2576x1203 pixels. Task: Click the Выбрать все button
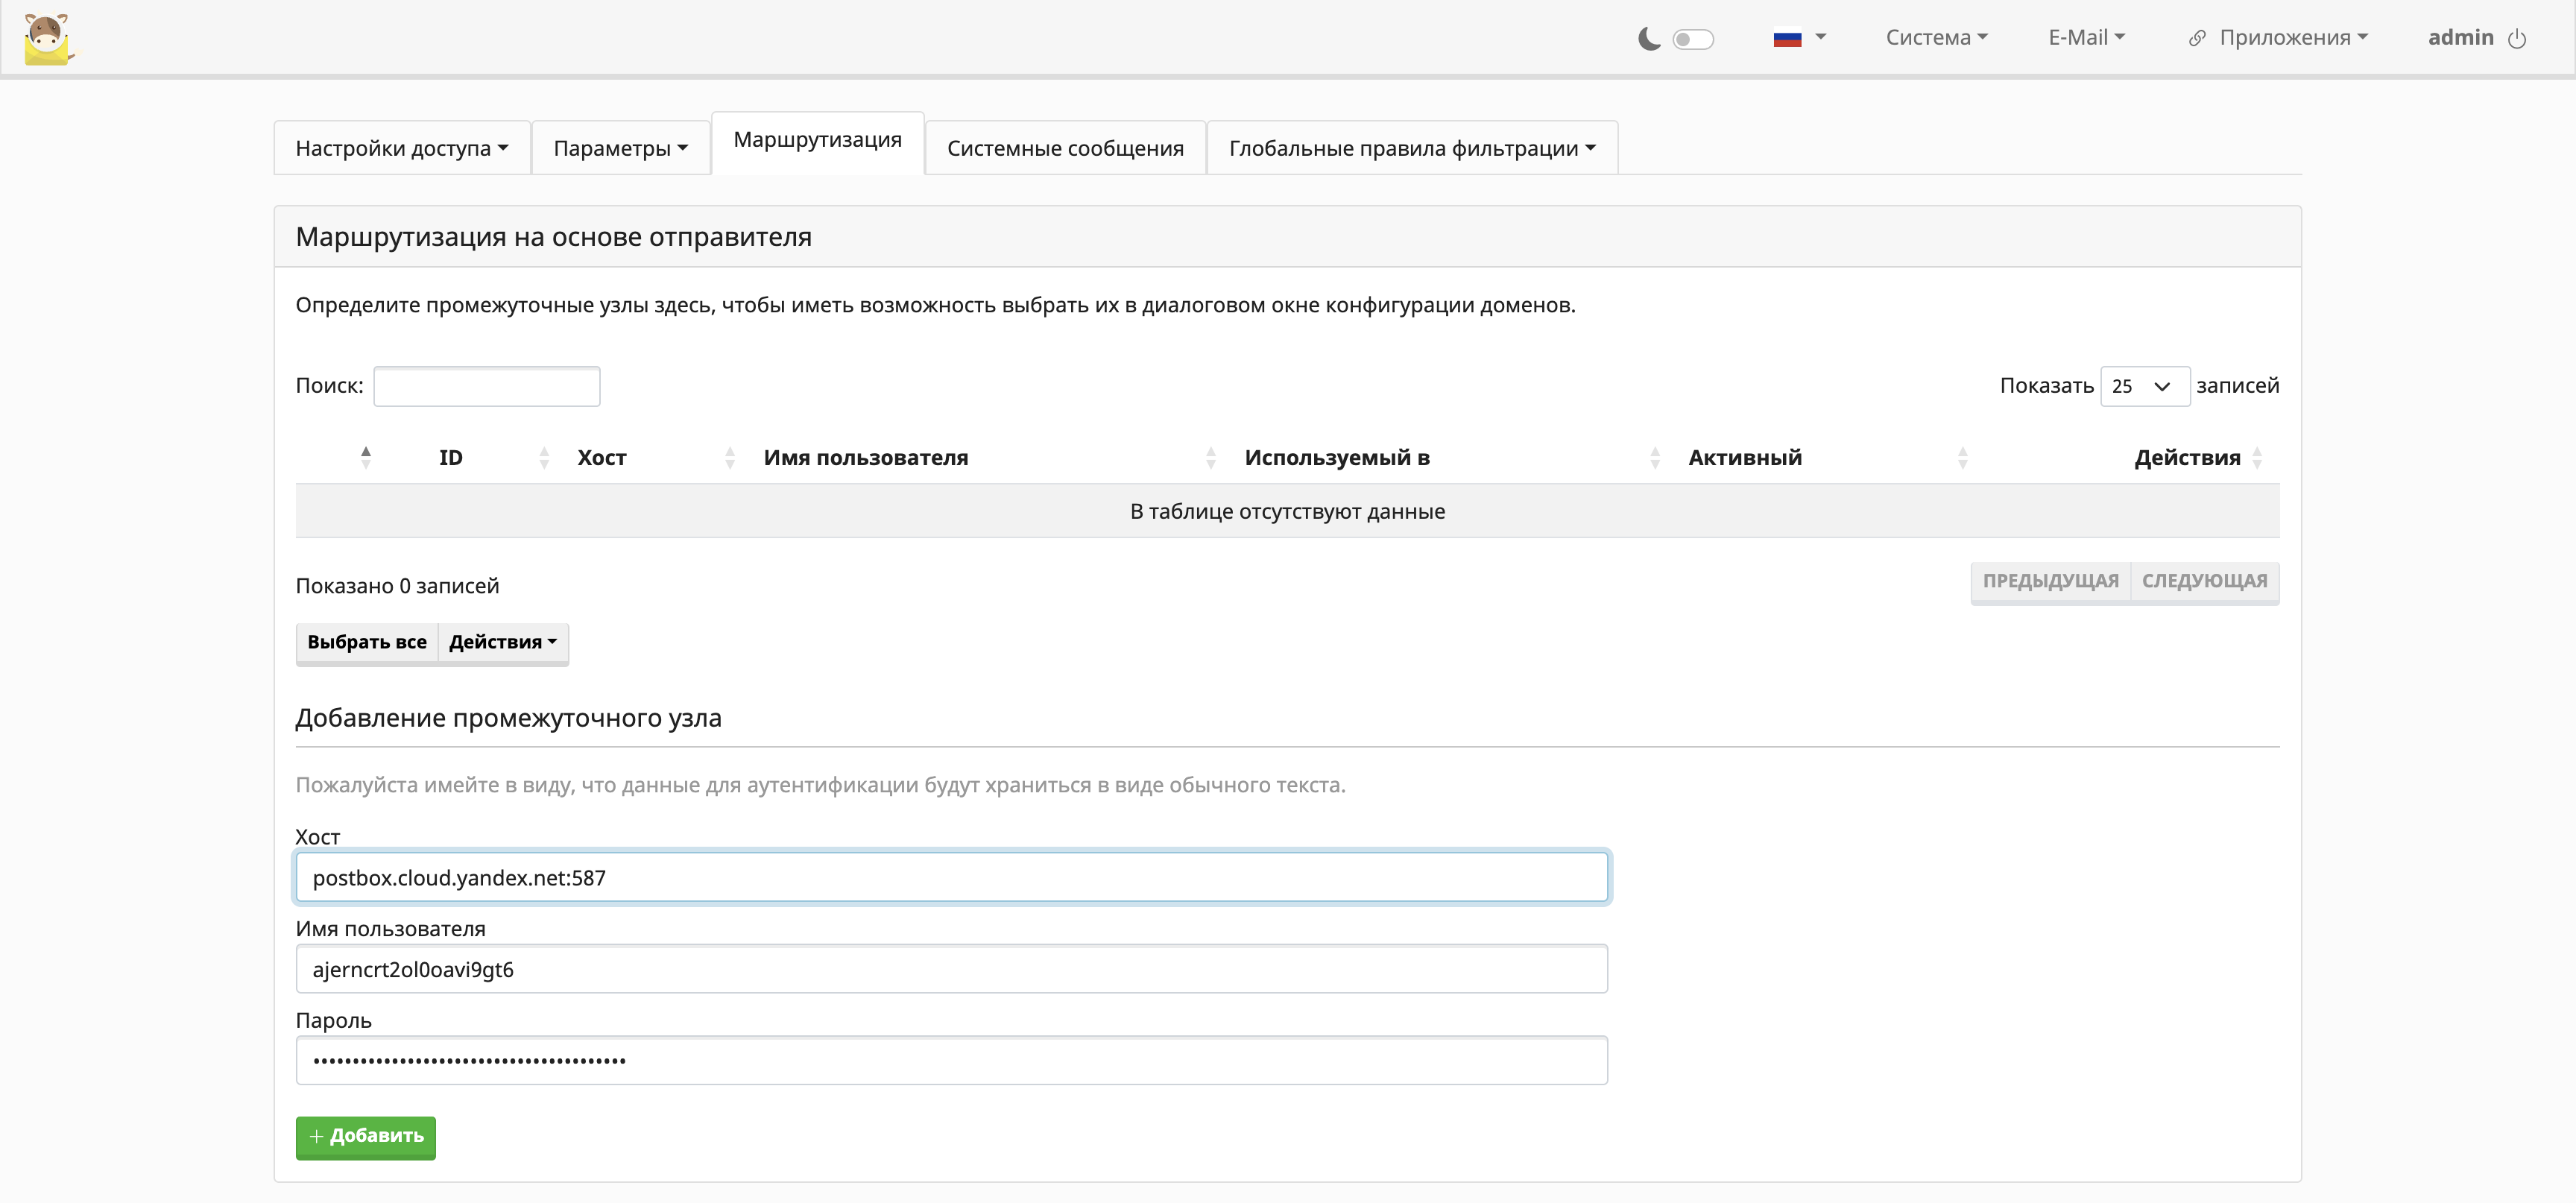pyautogui.click(x=367, y=642)
